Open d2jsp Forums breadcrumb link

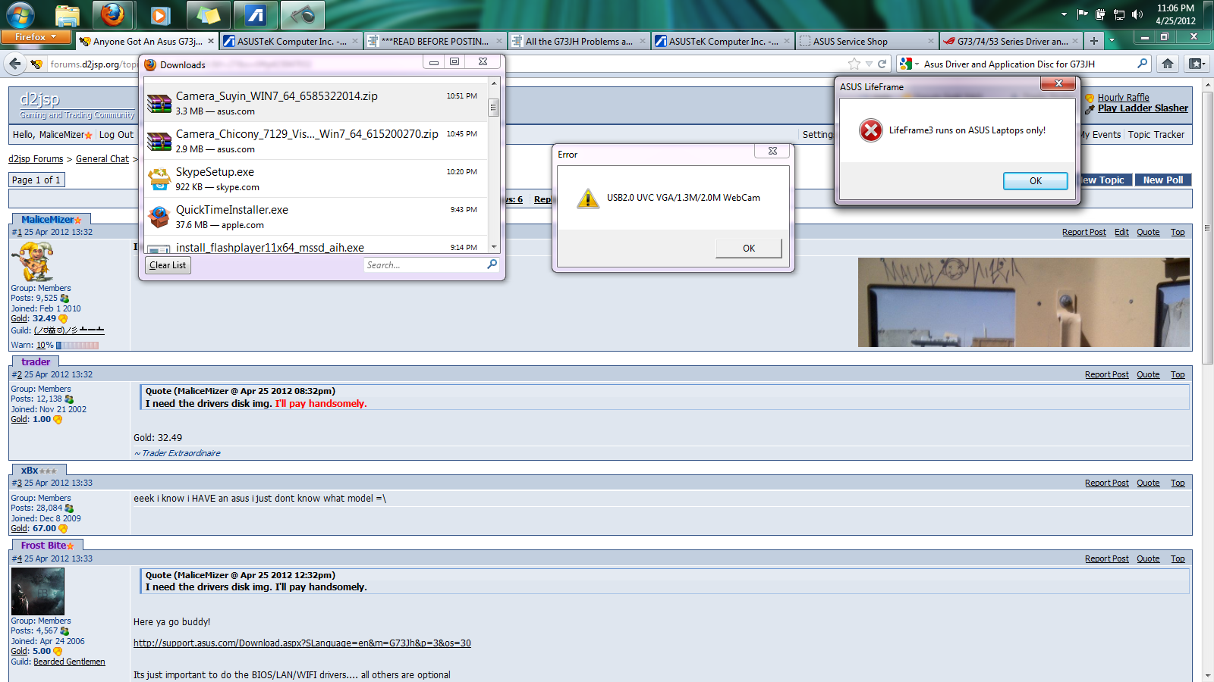pos(36,159)
